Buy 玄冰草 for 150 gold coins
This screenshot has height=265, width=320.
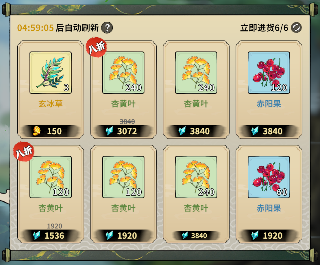[x=51, y=131]
